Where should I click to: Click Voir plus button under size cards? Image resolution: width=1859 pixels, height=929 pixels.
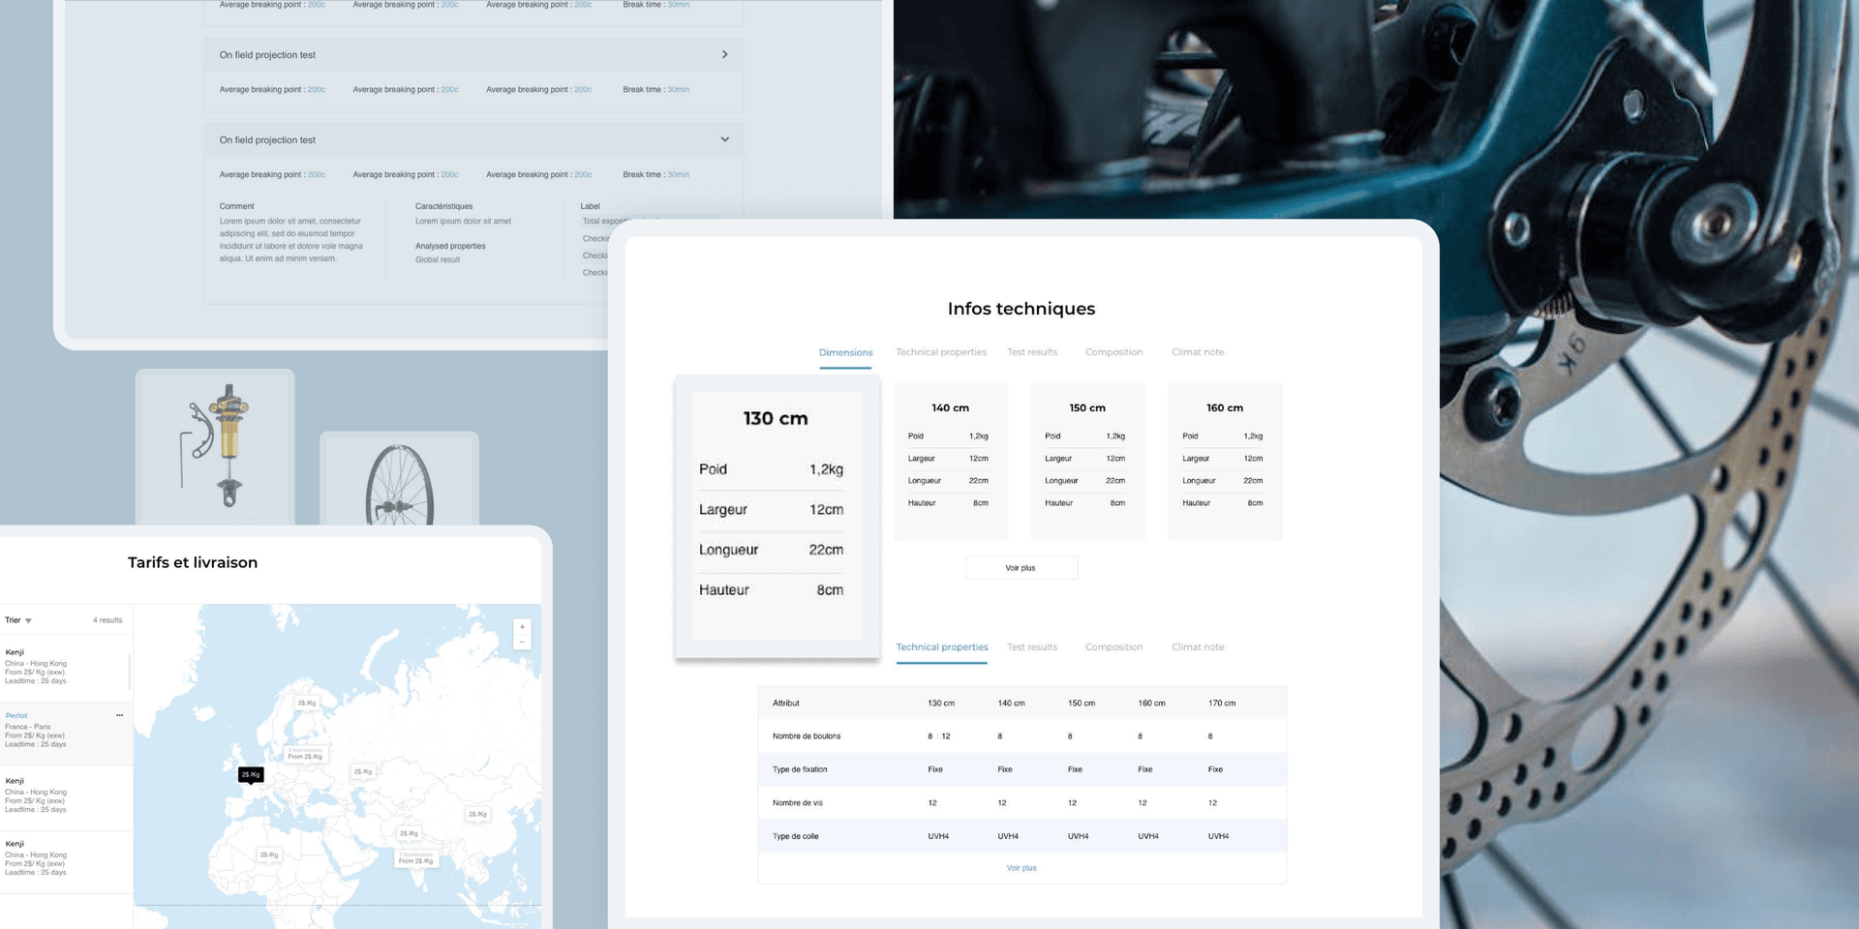click(1021, 568)
